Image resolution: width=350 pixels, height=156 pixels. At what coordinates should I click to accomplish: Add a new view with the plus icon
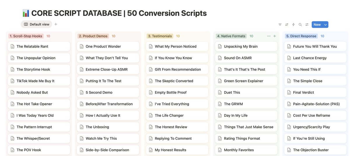click(56, 24)
